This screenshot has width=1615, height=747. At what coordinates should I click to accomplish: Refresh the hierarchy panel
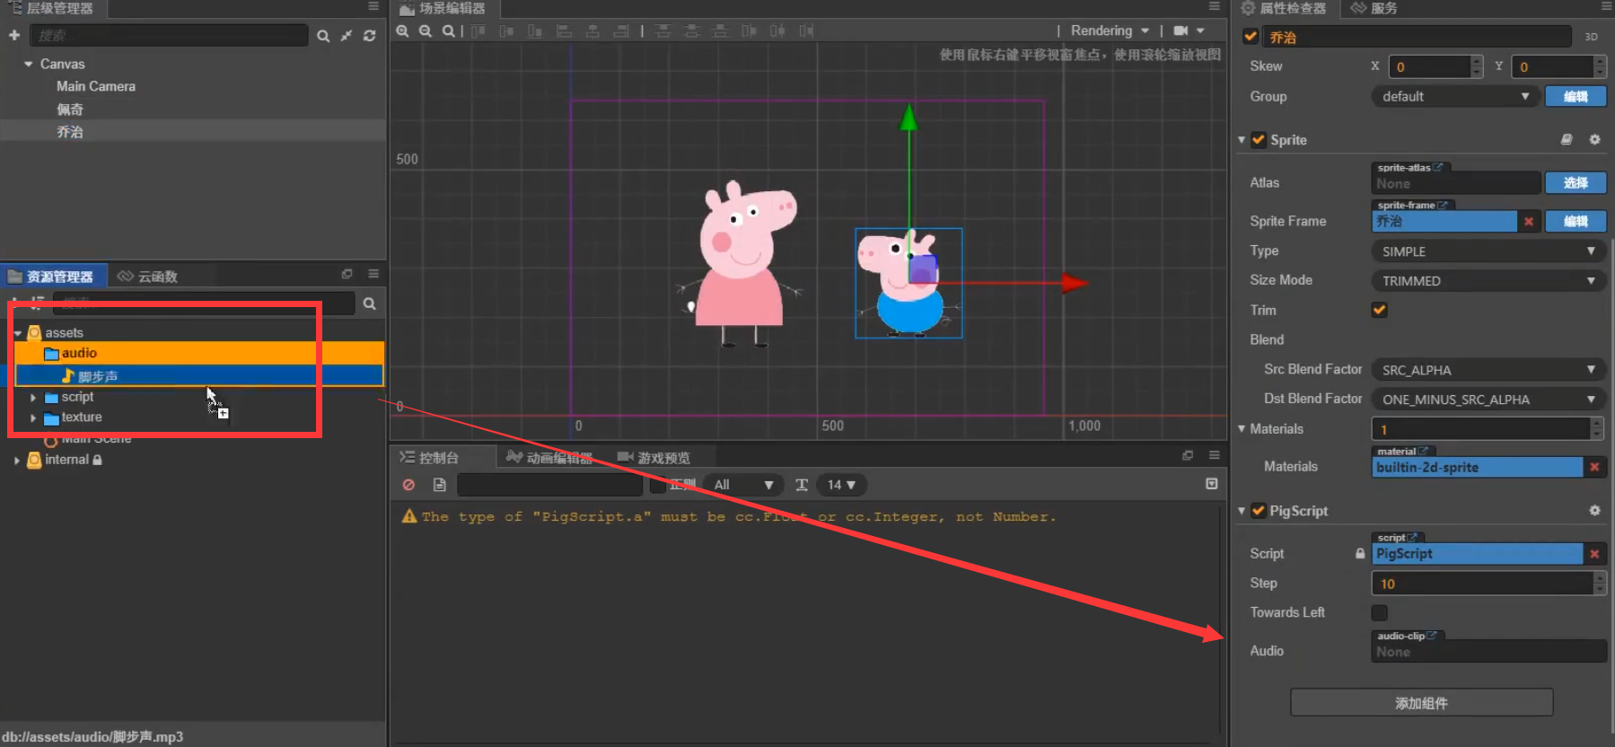pos(369,36)
